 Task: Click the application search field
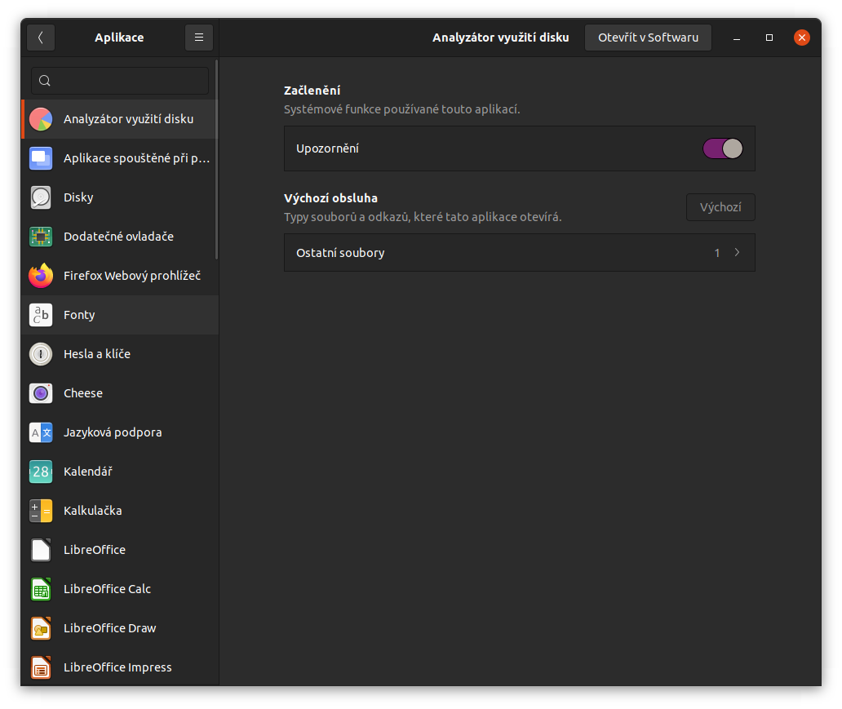click(120, 81)
